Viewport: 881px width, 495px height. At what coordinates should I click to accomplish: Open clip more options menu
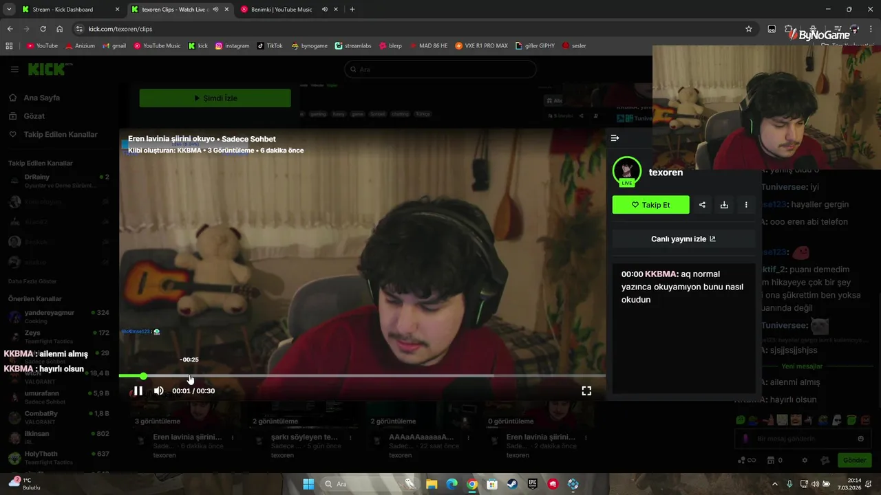tap(746, 205)
